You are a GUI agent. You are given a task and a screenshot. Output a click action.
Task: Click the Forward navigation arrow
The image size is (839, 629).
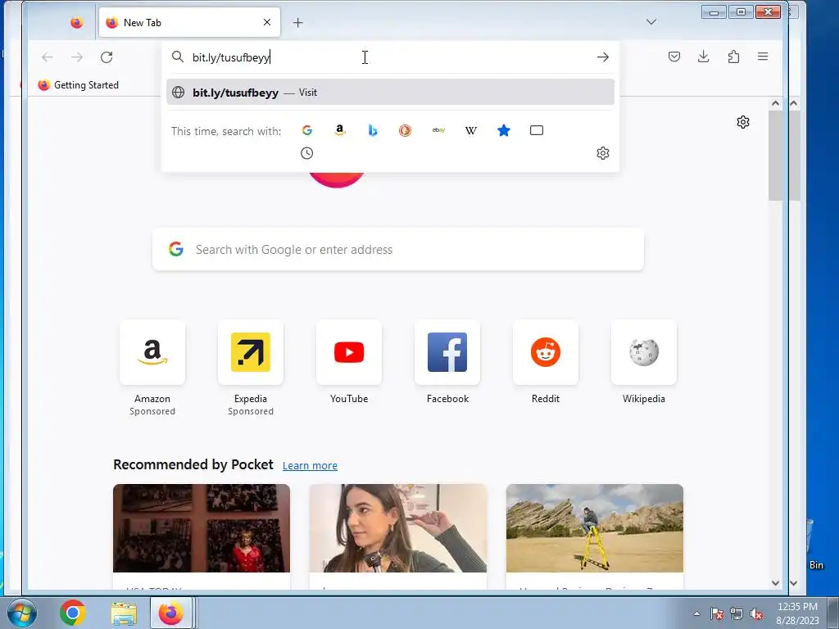click(x=77, y=57)
